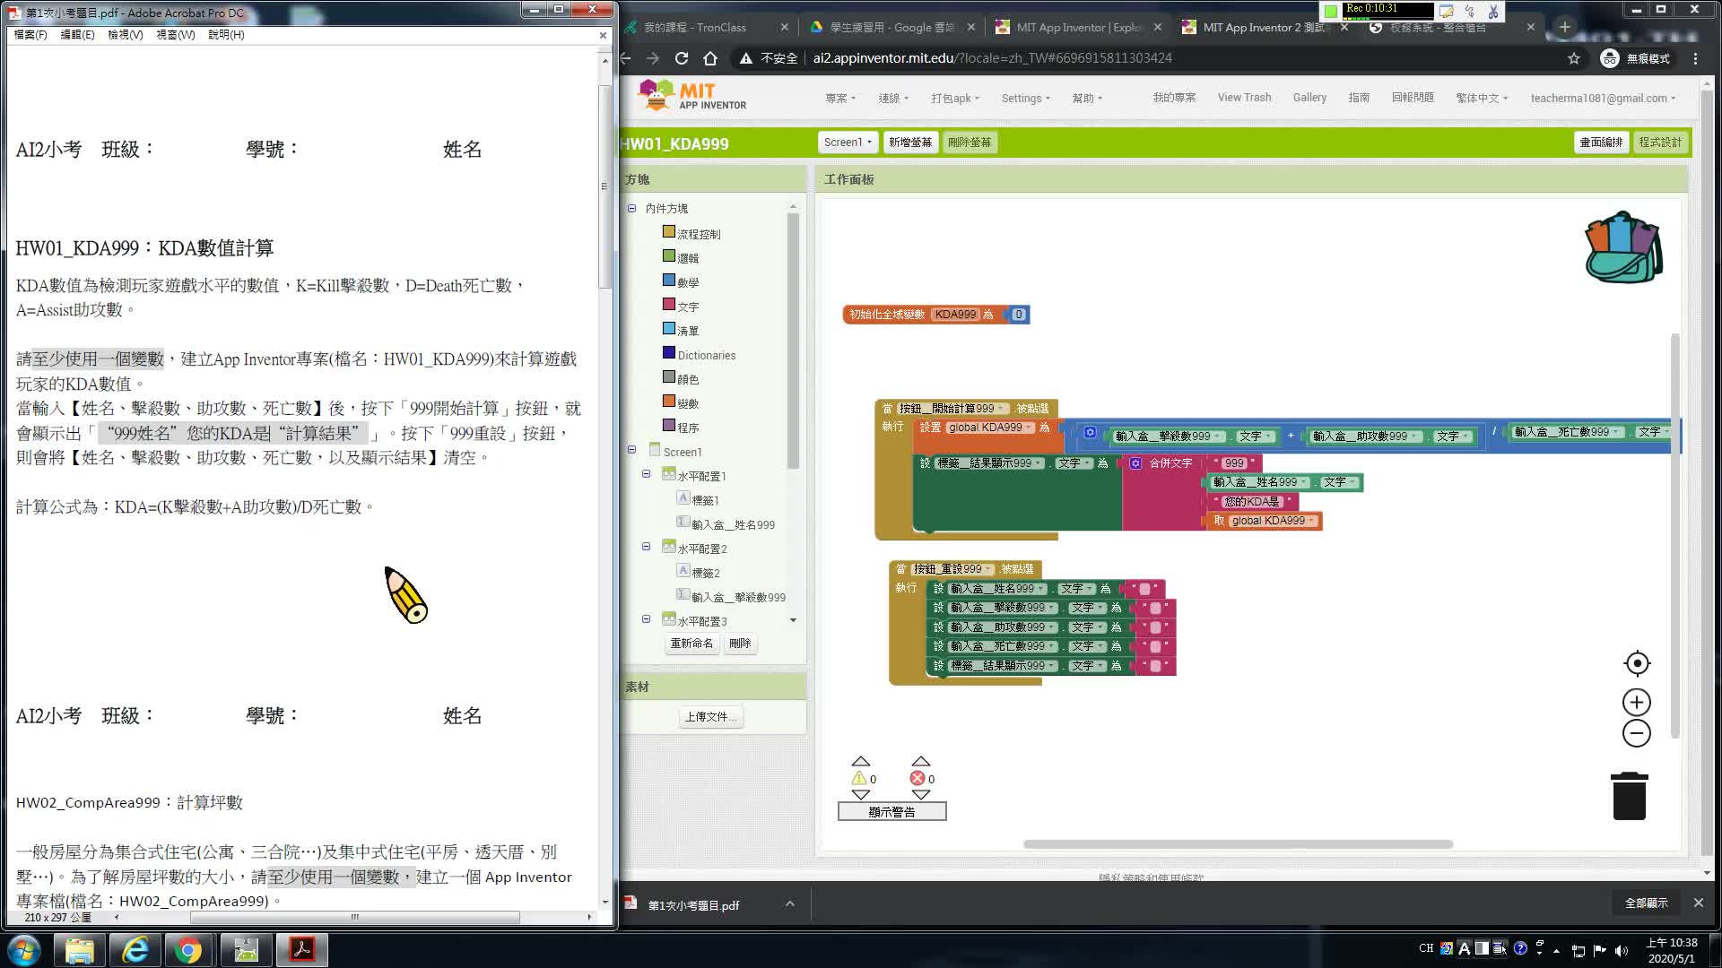Open the 打包apk dropdown menu
Screen dimensions: 1722x968
pos(955,98)
